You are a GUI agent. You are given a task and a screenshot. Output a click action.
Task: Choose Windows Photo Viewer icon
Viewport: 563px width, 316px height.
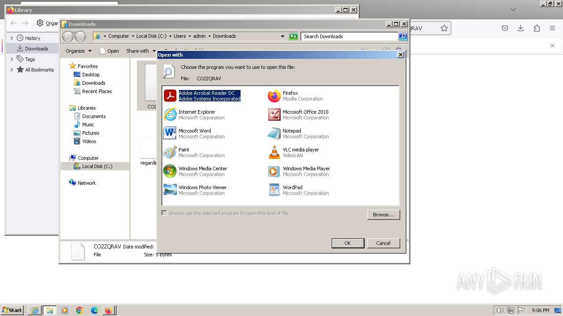point(170,190)
